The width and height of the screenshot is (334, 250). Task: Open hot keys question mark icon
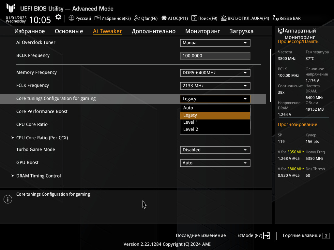tap(326, 236)
